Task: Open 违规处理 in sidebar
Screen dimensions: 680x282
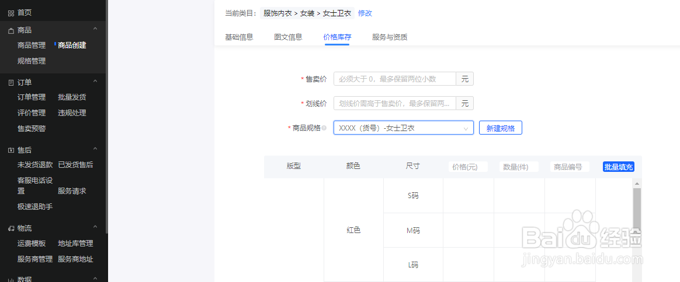Action: pyautogui.click(x=72, y=113)
